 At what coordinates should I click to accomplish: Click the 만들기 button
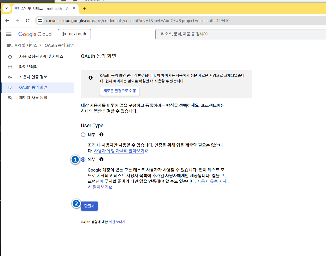(89, 206)
